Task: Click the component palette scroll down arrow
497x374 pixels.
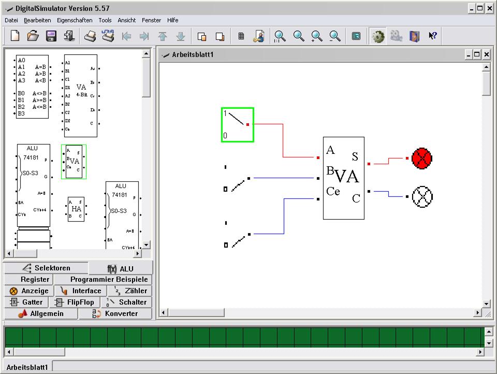Action: pyautogui.click(x=146, y=244)
